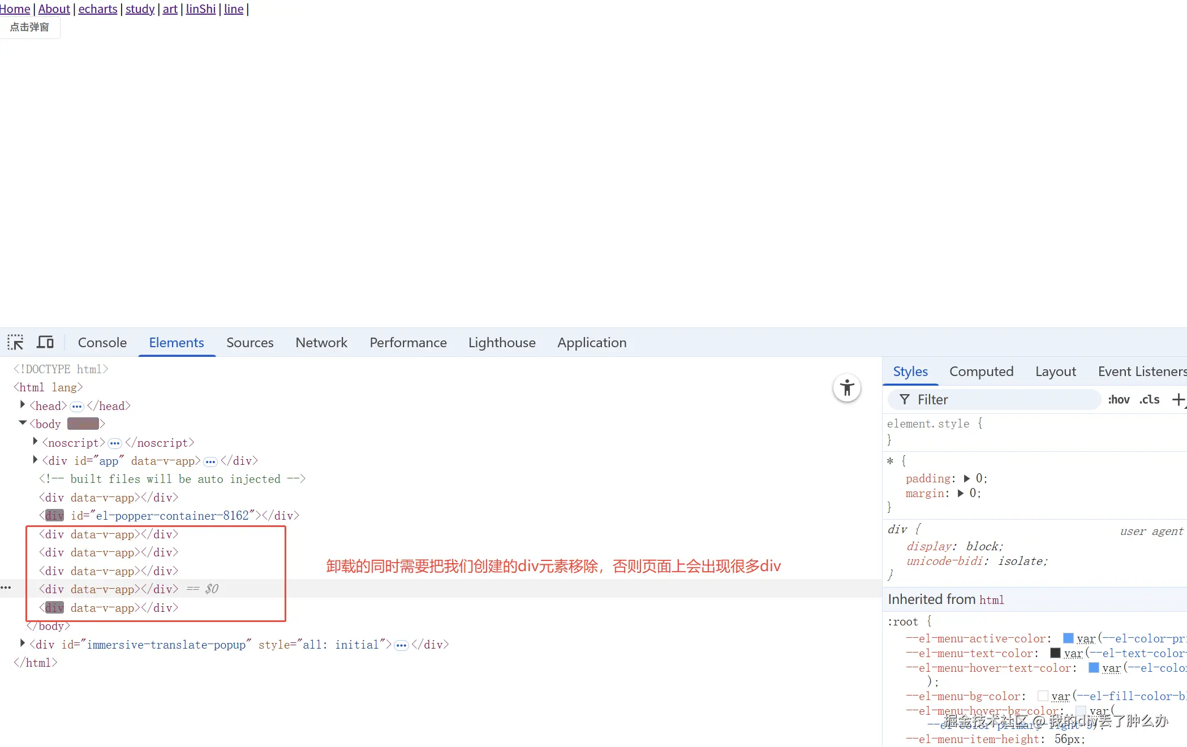Click the add new style rule plus icon

pos(1178,399)
